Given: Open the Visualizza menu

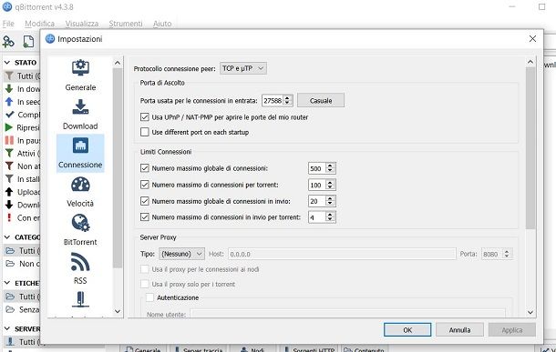Looking at the screenshot, I should [82, 24].
